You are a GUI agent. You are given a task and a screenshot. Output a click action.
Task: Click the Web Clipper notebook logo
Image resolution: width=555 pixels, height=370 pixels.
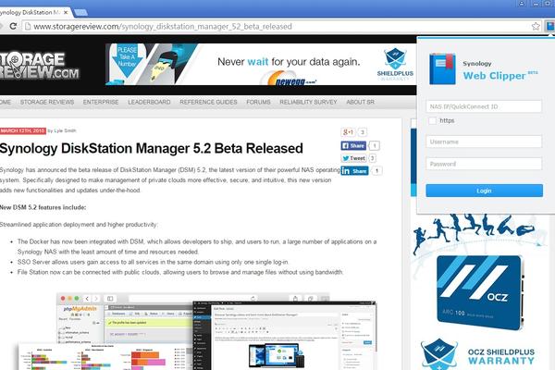point(442,69)
